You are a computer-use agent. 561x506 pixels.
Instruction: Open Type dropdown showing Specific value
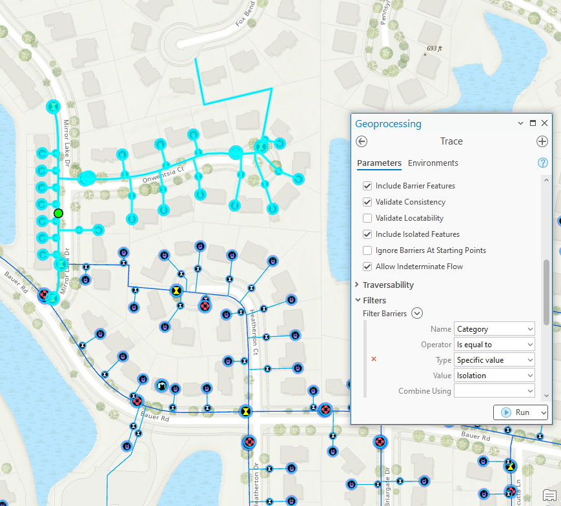pos(494,359)
